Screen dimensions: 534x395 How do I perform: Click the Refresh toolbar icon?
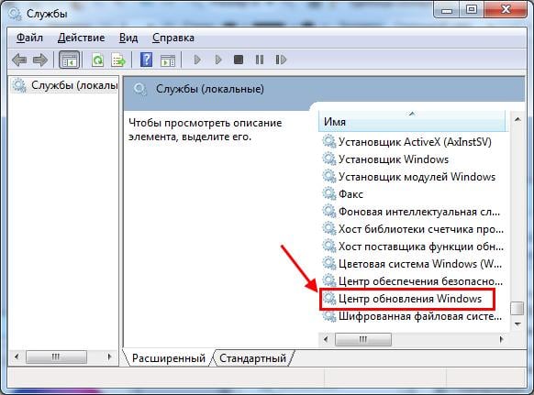point(97,60)
